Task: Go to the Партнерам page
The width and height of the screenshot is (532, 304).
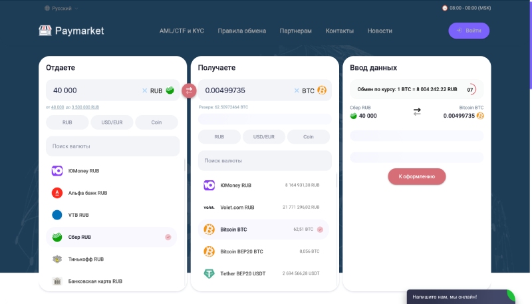Action: (x=295, y=31)
